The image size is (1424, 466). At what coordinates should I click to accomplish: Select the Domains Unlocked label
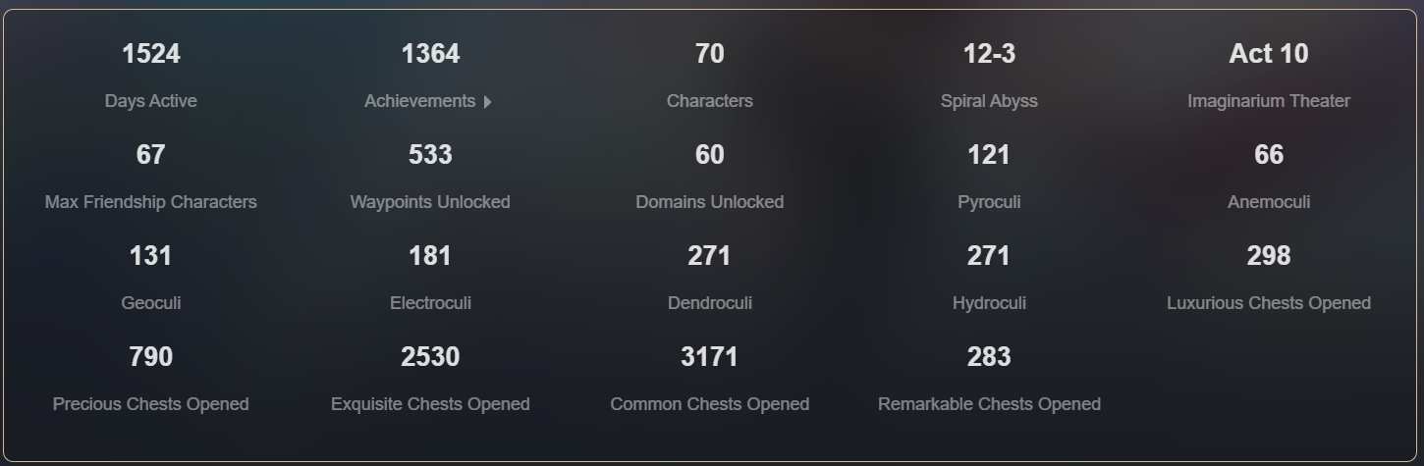click(x=709, y=202)
